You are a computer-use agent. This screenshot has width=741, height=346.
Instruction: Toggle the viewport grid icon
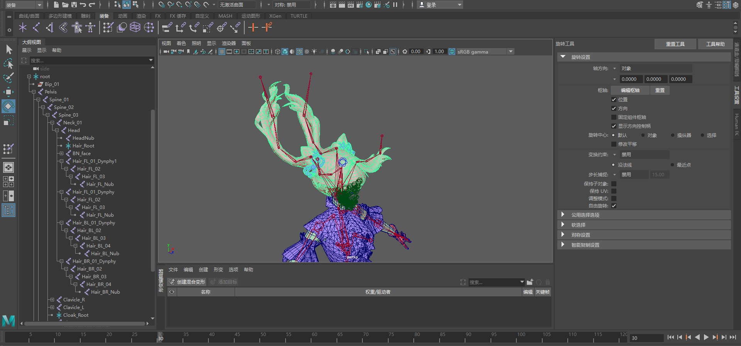click(222, 52)
